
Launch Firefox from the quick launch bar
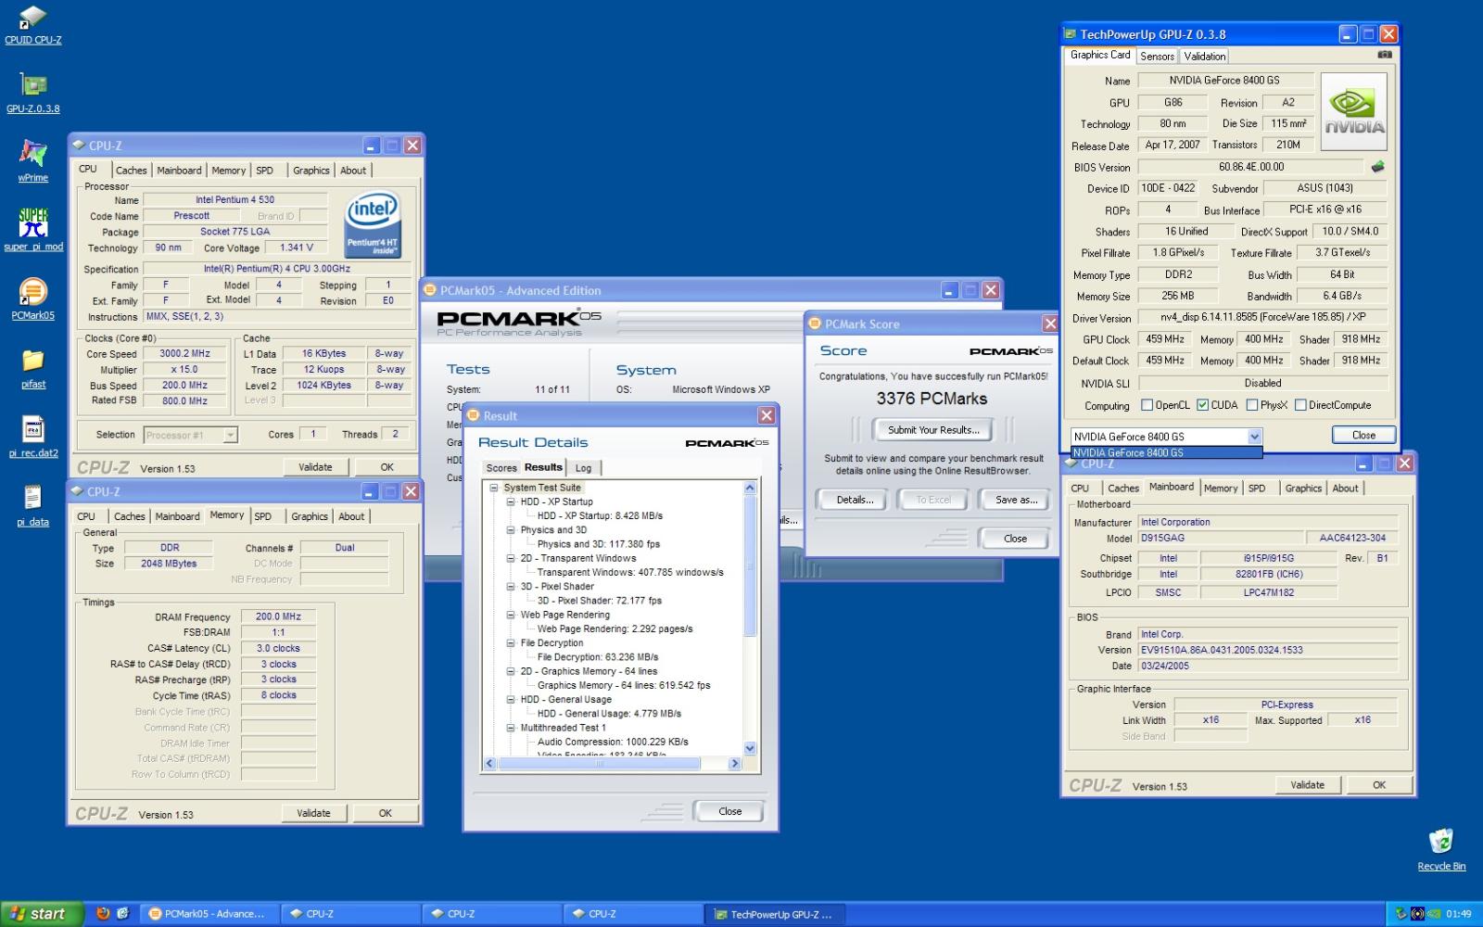click(102, 913)
